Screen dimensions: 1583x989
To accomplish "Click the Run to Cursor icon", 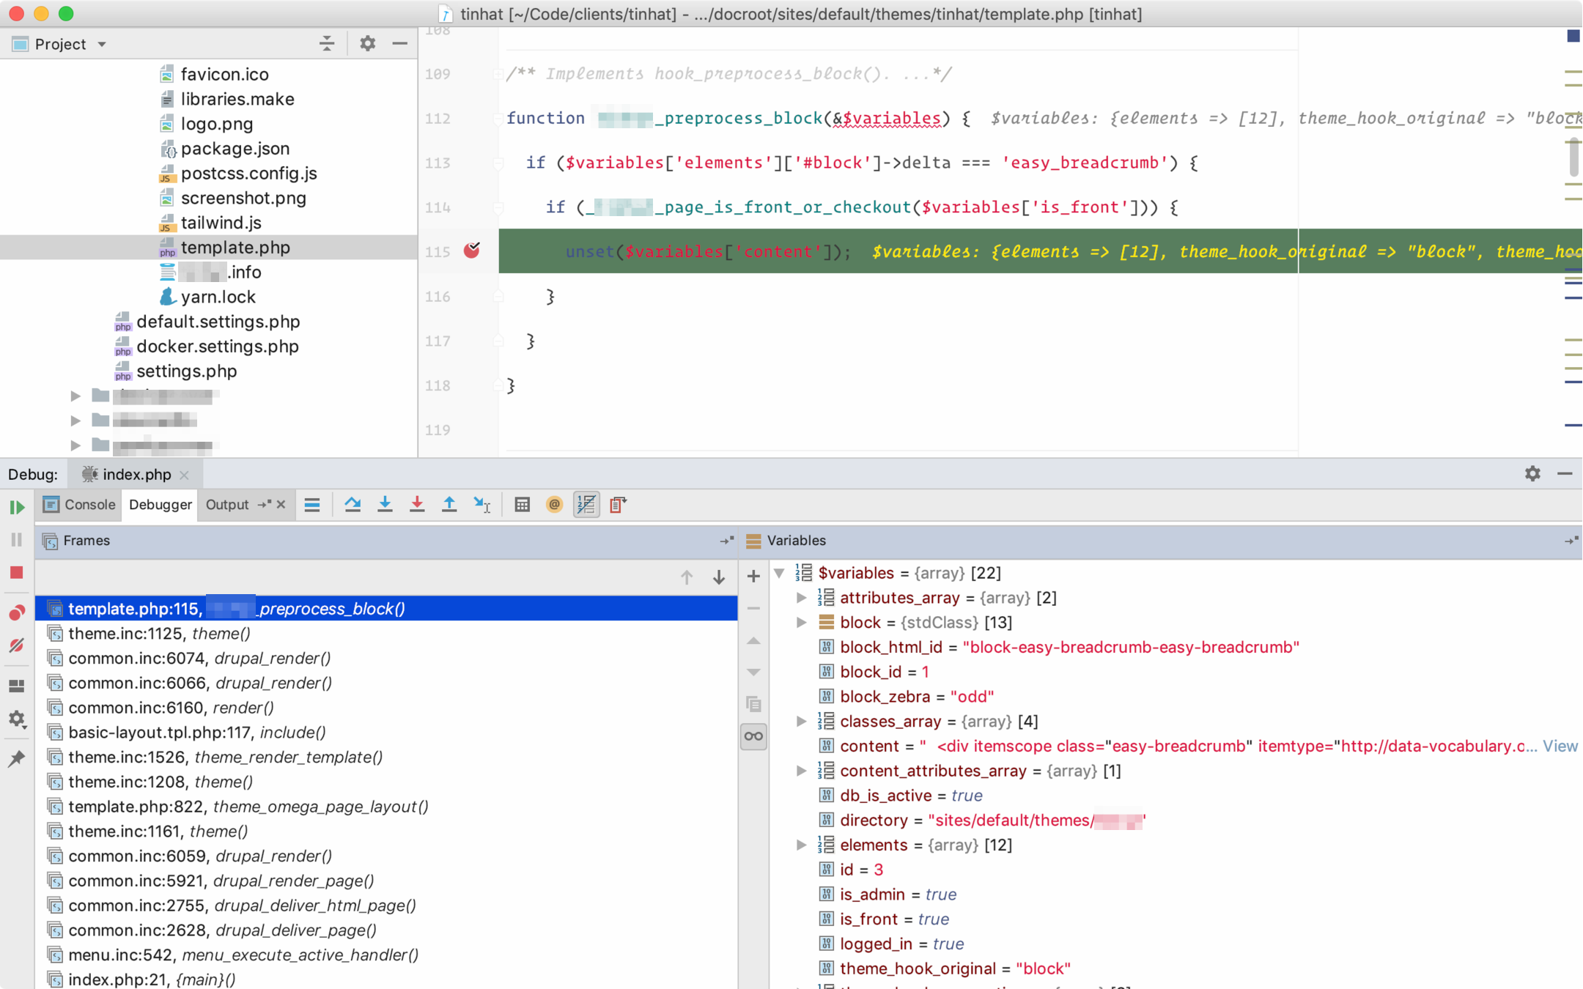I will click(481, 504).
